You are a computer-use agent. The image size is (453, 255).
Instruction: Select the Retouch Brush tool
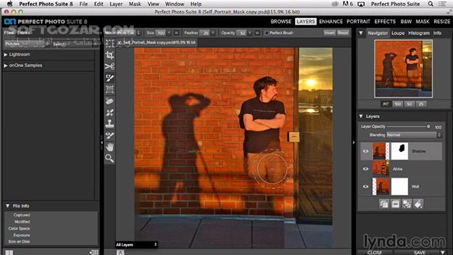click(x=109, y=113)
